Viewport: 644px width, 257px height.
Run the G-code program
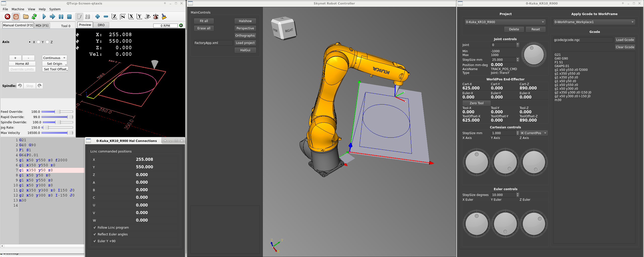[x=44, y=17]
